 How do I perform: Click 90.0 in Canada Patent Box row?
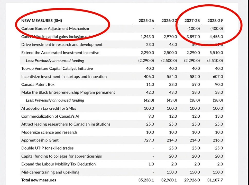(219, 84)
